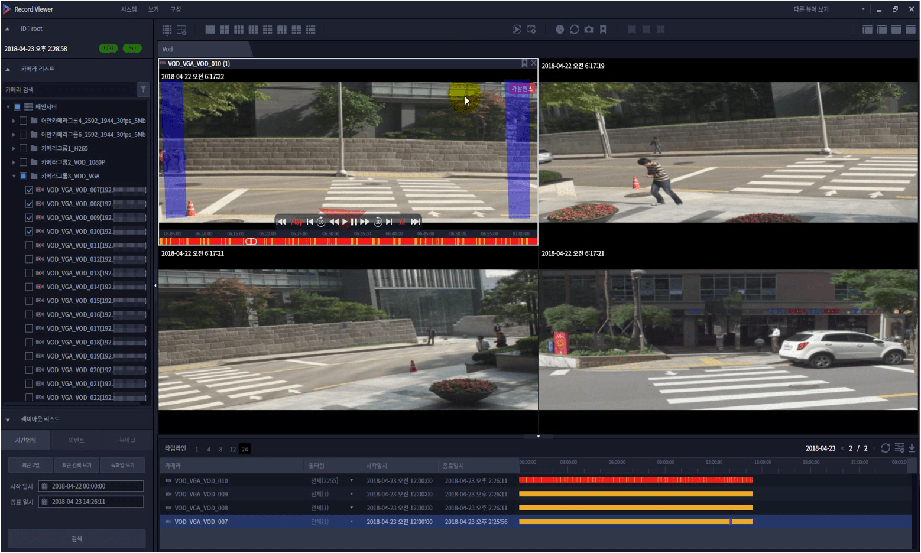This screenshot has width=921, height=553.
Task: Click the last panel-layout icon at toolbar right
Action: 910,30
